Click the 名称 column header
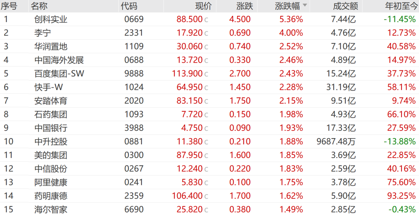Viewport: 419px width, 214px height. (x=40, y=6)
